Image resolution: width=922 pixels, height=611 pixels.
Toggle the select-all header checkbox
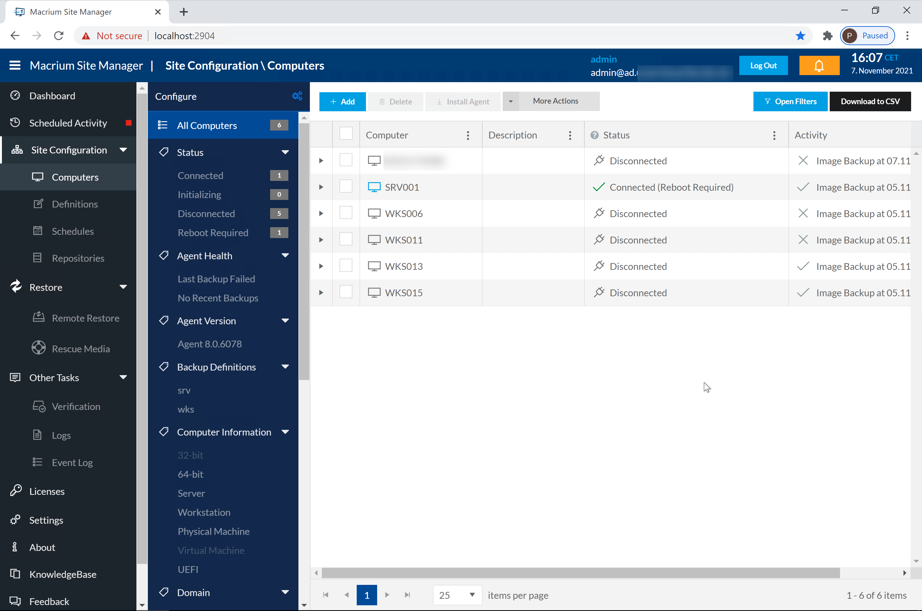[346, 134]
